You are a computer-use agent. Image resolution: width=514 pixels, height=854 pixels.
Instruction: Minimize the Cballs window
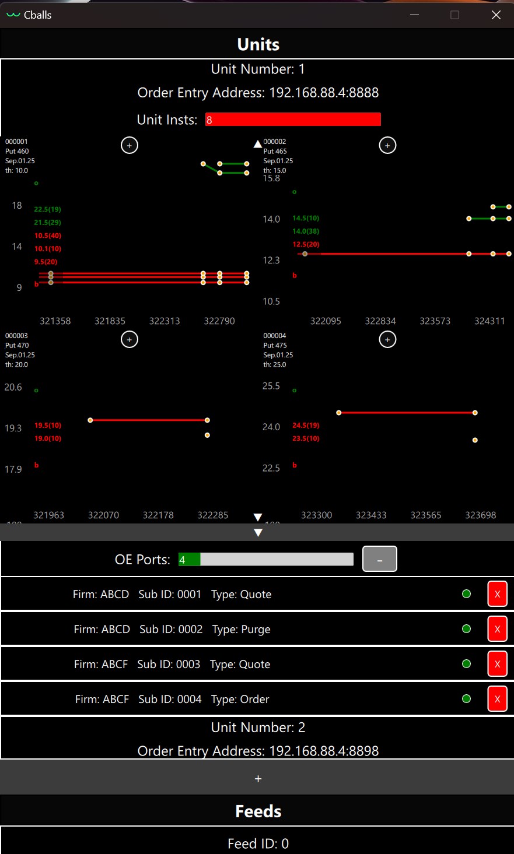(414, 15)
